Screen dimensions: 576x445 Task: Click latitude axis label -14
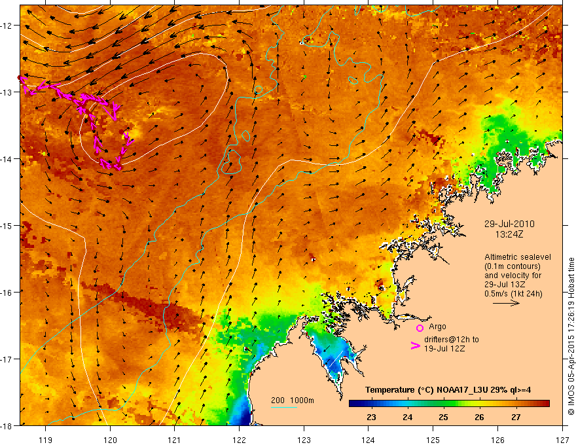(7, 159)
